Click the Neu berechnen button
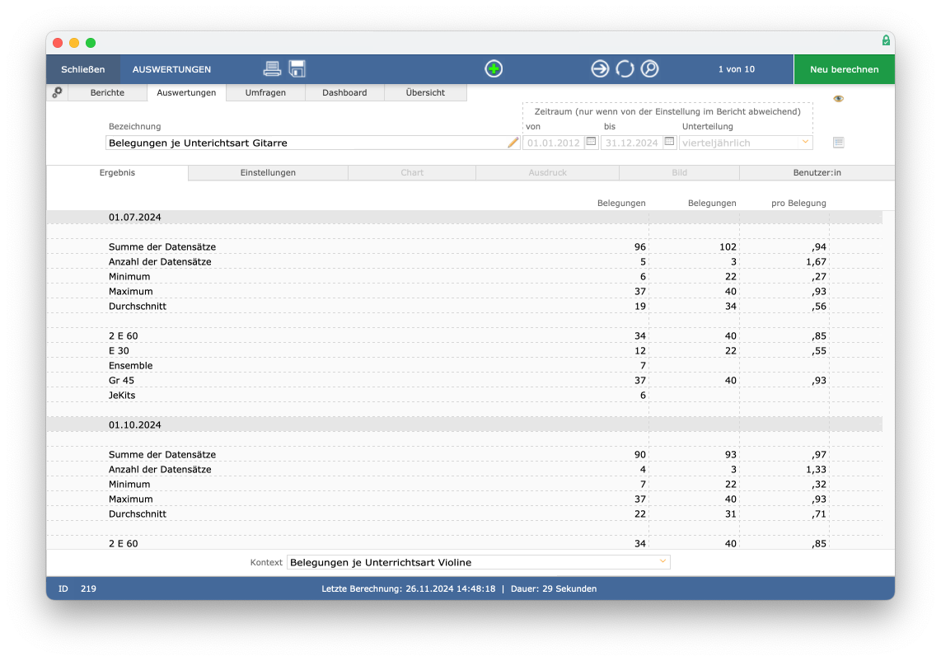The image size is (941, 661). (845, 69)
